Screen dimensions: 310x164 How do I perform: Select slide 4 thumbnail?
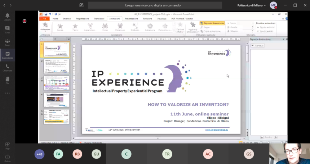point(56,100)
